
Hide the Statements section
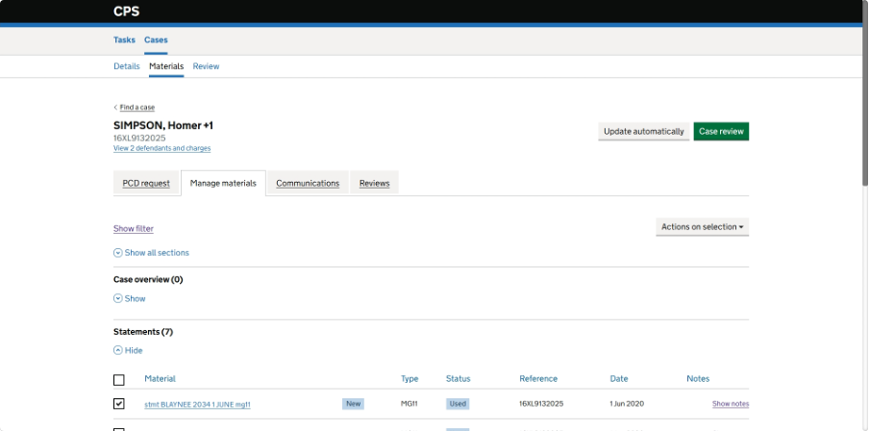[x=128, y=350]
